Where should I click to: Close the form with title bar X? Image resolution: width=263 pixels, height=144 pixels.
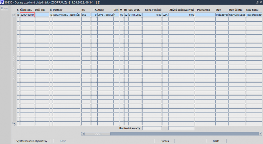click(261, 2)
